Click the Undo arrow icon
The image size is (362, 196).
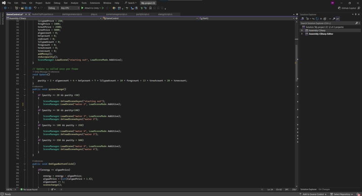tap(35, 8)
